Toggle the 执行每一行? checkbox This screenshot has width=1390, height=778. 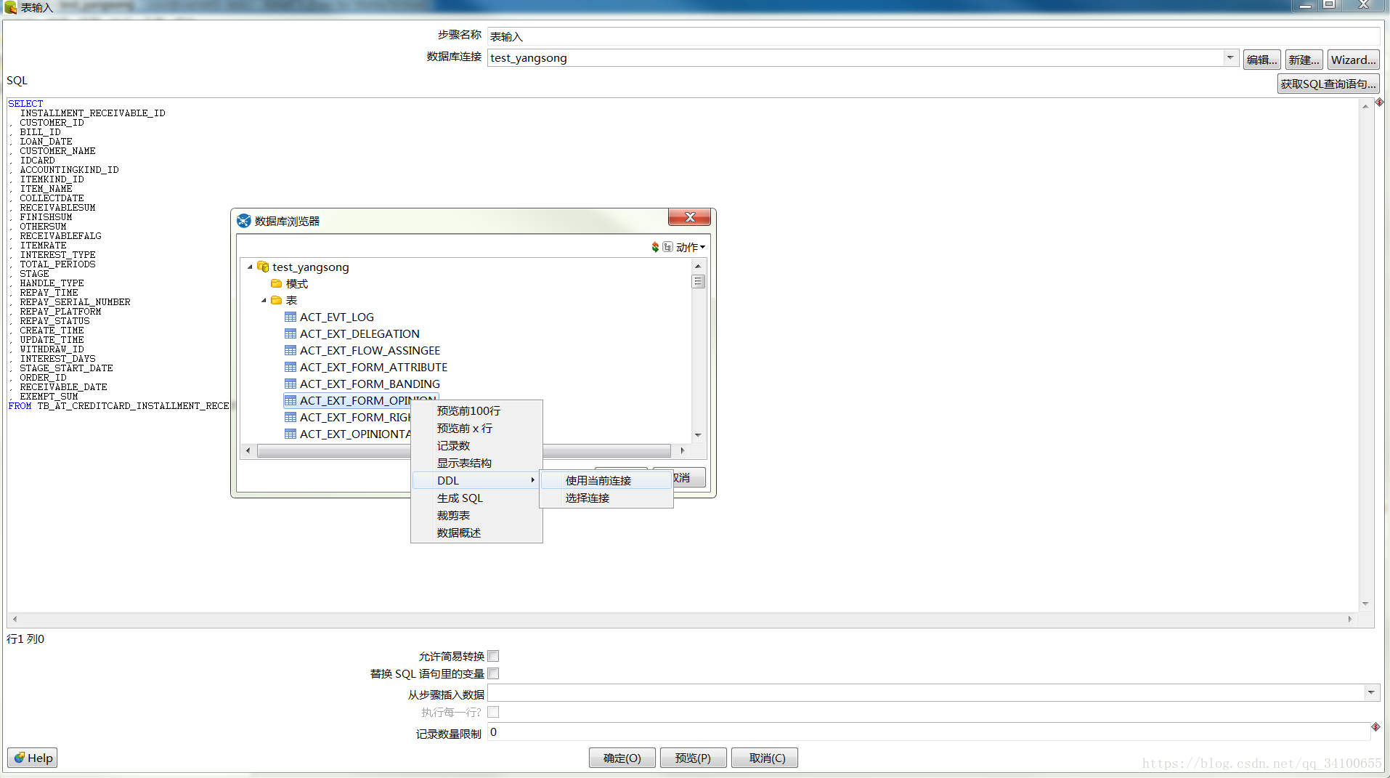tap(493, 712)
